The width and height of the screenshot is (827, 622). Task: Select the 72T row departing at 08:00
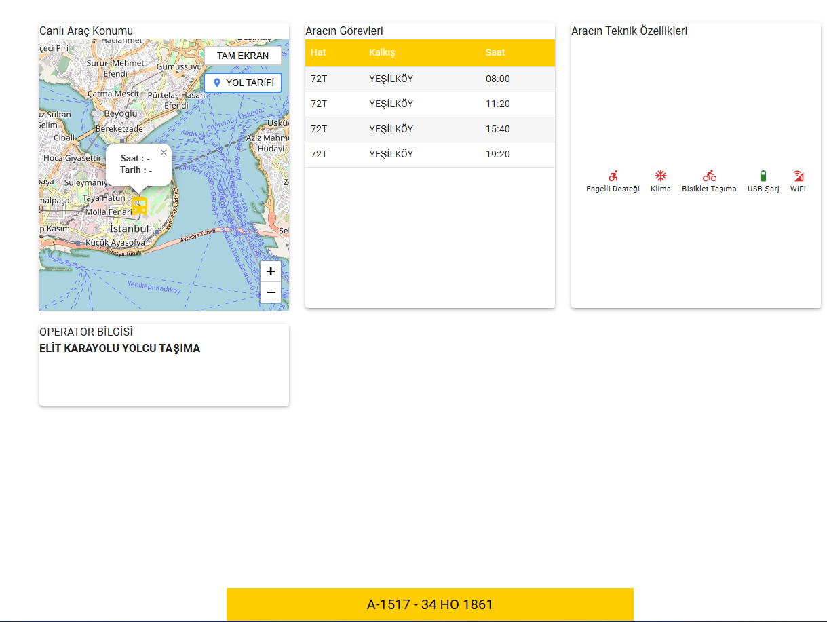pyautogui.click(x=429, y=79)
